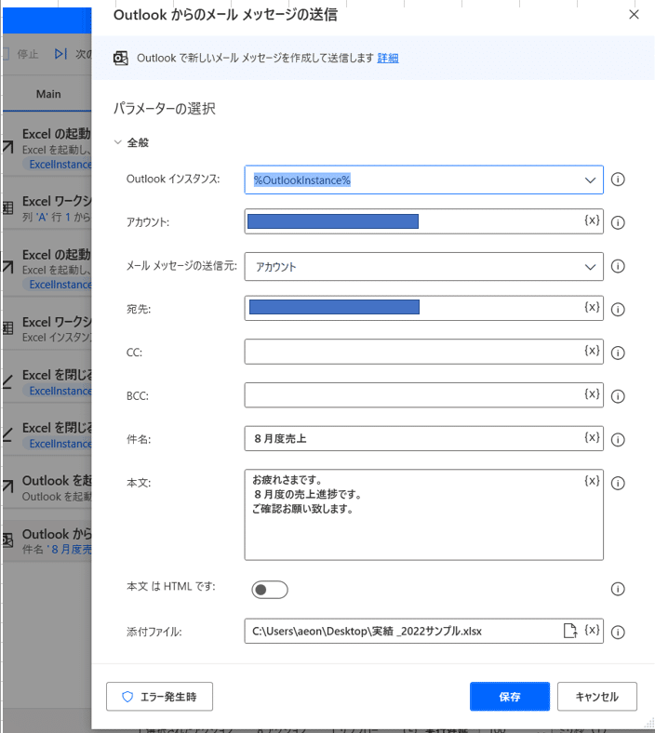Click the 停止 button in background toolbar
This screenshot has height=733, width=655.
point(20,54)
